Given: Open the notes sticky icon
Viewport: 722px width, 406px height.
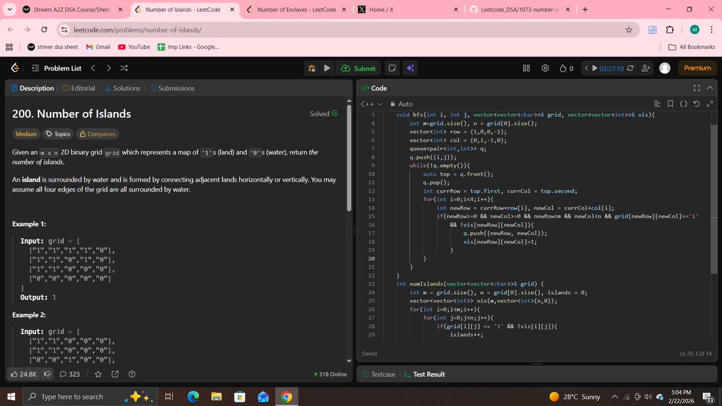Looking at the screenshot, I should [x=391, y=69].
